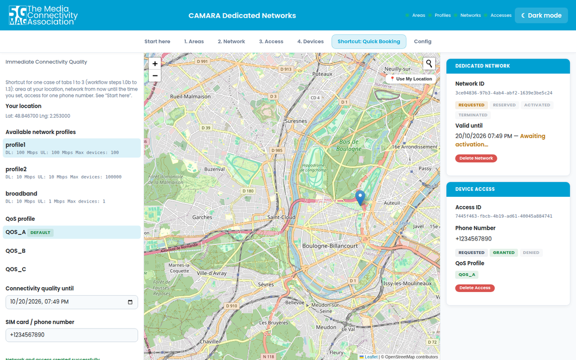Select Shortcut: Quick Booking tab

[369, 41]
